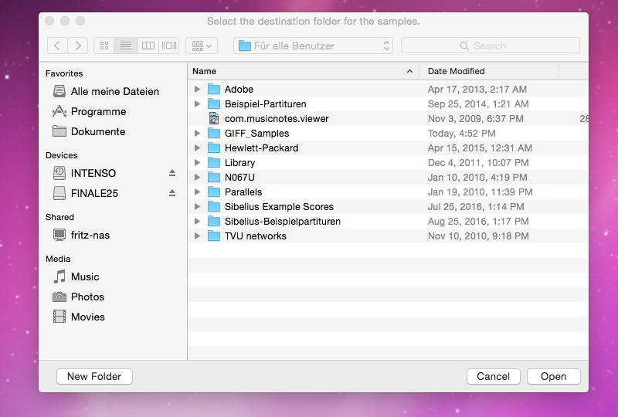
Task: Click the forward navigation arrow
Action: tap(77, 46)
